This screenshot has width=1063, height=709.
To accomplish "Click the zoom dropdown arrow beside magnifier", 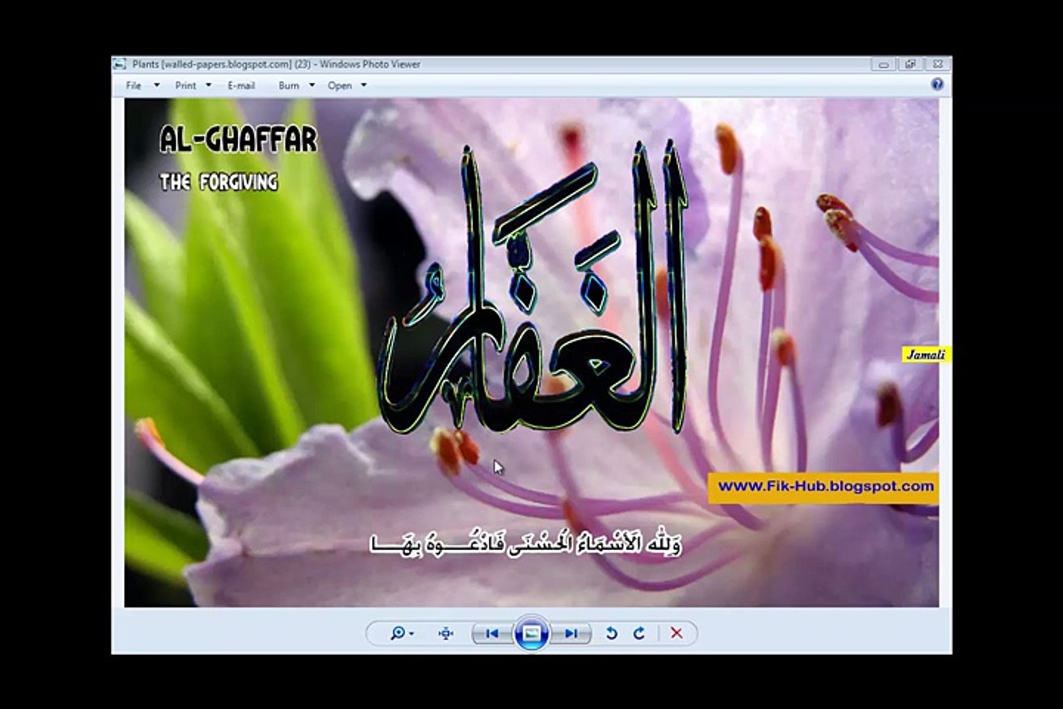I will pos(411,634).
